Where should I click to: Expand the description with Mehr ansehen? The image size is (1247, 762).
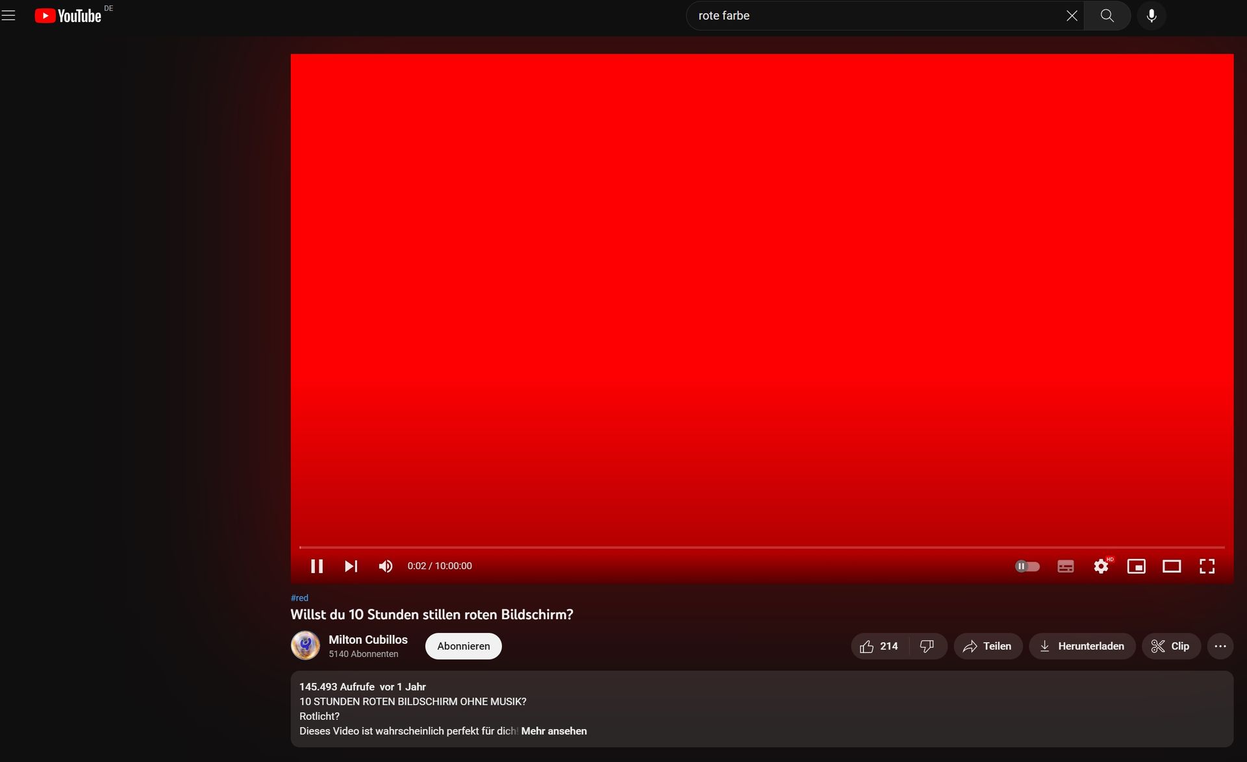553,731
